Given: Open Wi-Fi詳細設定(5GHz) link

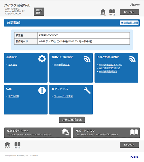Looking at the screenshot, I should click(x=109, y=68).
